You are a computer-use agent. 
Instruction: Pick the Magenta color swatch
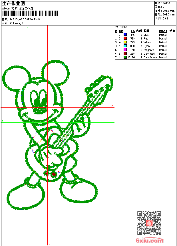[125, 50]
